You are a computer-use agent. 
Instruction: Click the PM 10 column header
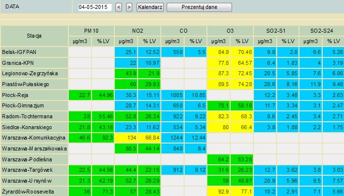coord(91,31)
